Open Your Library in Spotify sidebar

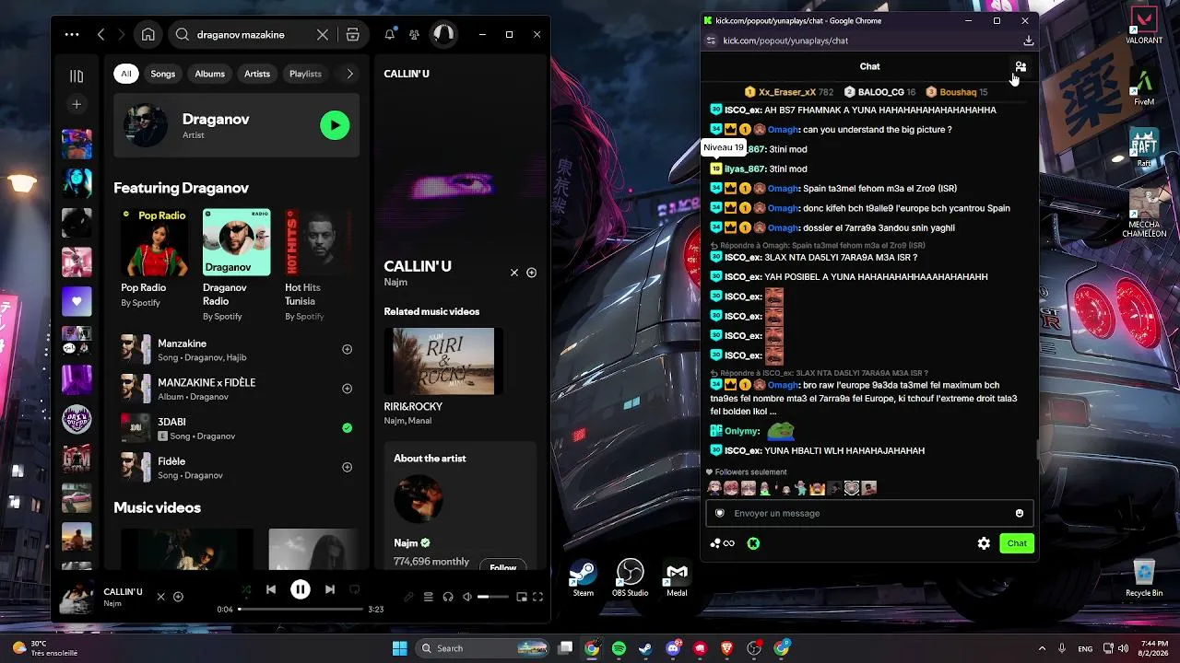click(x=77, y=76)
